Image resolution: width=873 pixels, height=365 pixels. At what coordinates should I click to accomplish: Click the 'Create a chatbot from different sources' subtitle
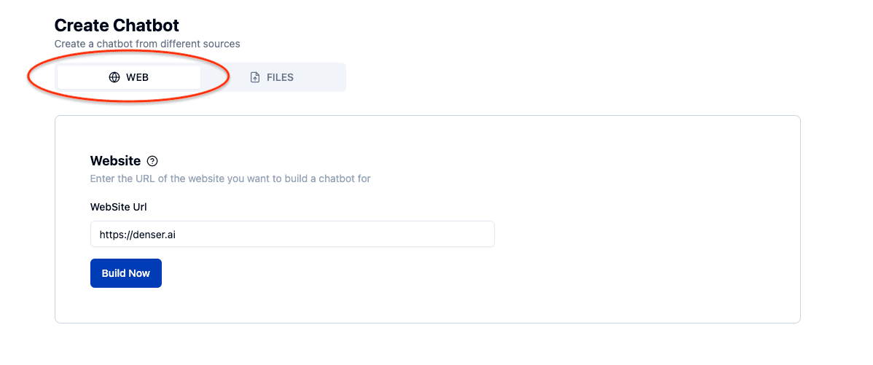point(147,44)
